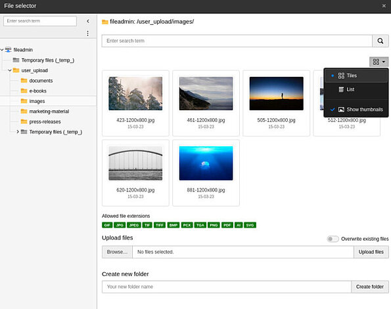Click the PDF extension badge
This screenshot has width=391, height=309.
tap(227, 225)
